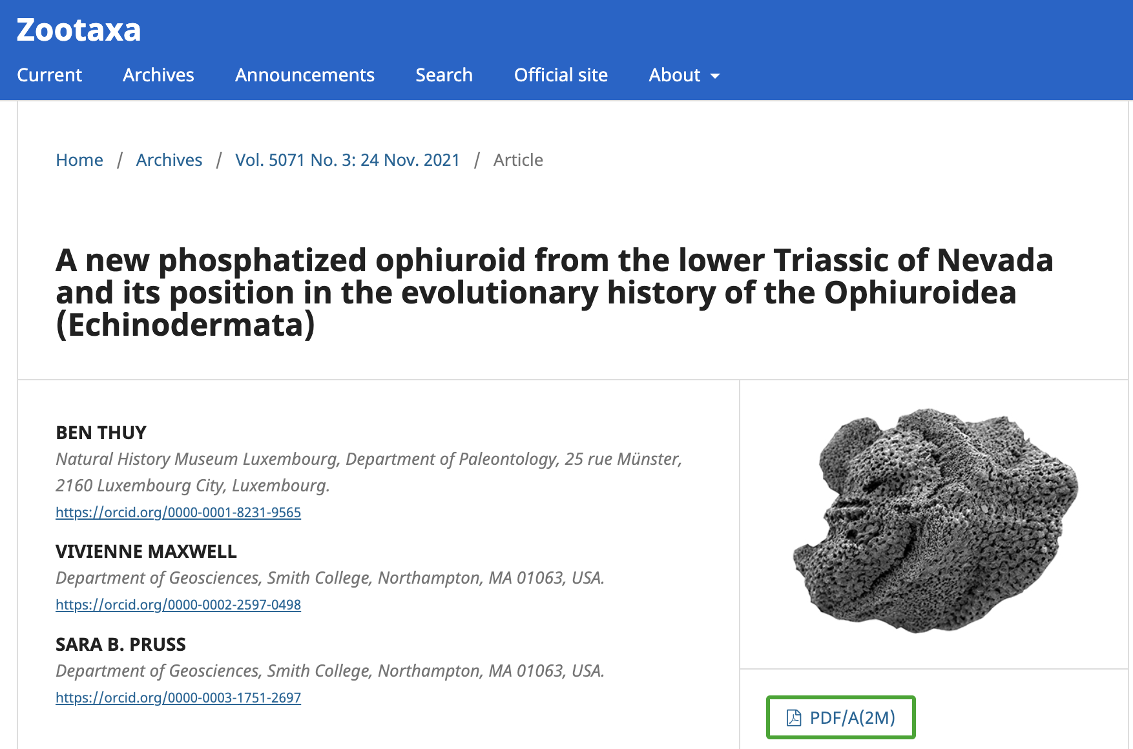This screenshot has width=1133, height=749.
Task: Open Vivienne Maxwell's ORCID link
Action: 178,604
